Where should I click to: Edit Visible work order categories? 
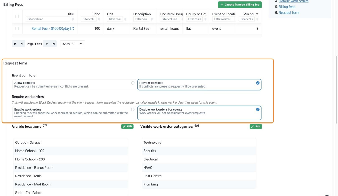coord(256,127)
